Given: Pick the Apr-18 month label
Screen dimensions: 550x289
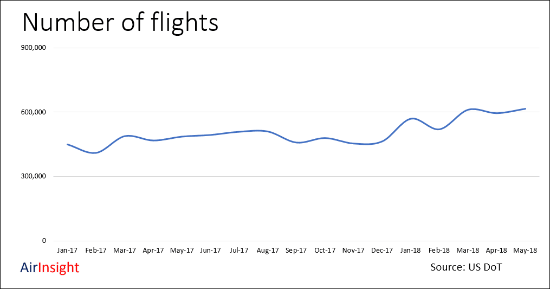Looking at the screenshot, I should point(496,251).
